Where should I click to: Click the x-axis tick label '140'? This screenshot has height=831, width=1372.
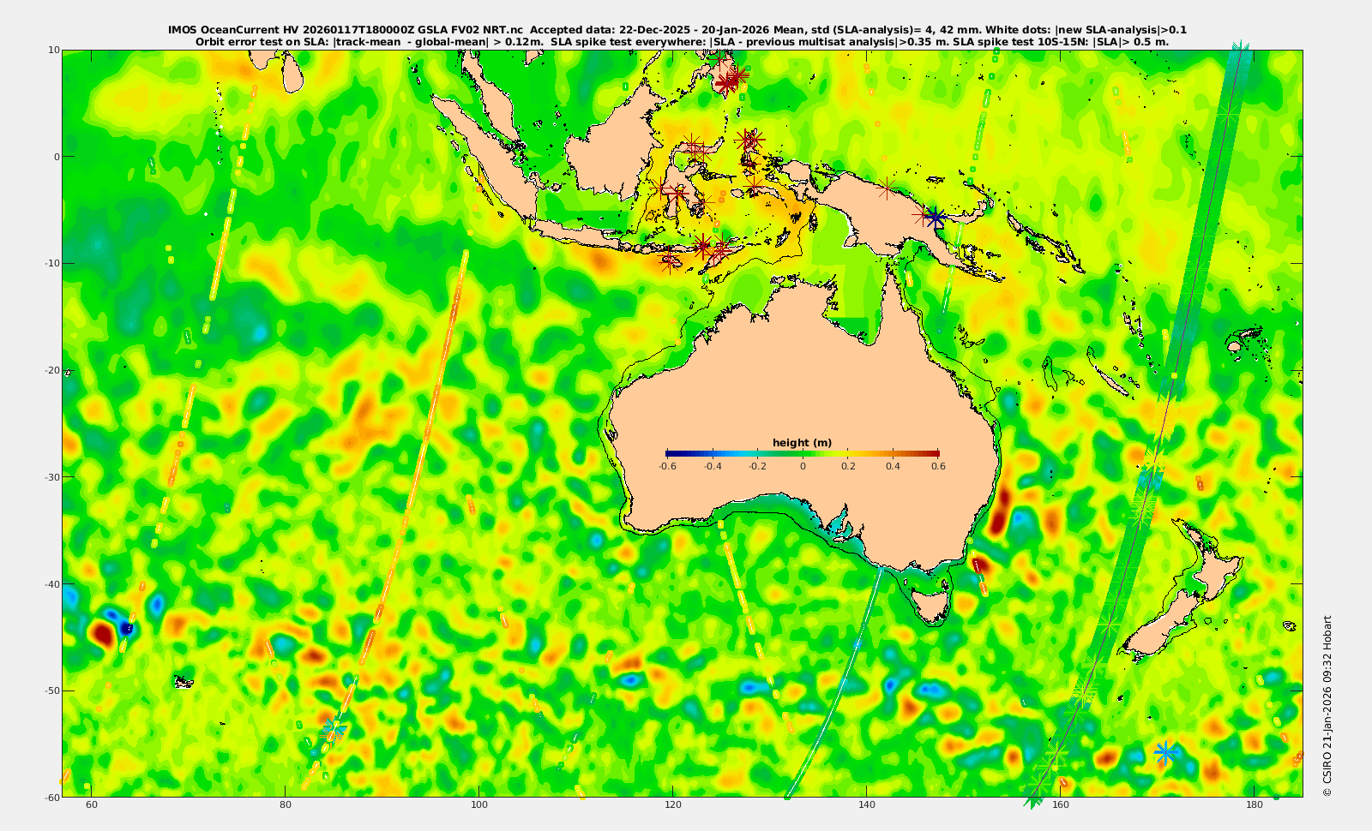[867, 805]
